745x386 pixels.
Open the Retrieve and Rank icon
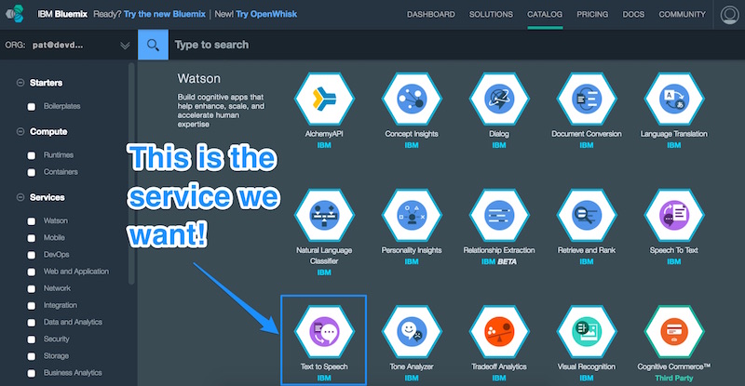point(587,215)
